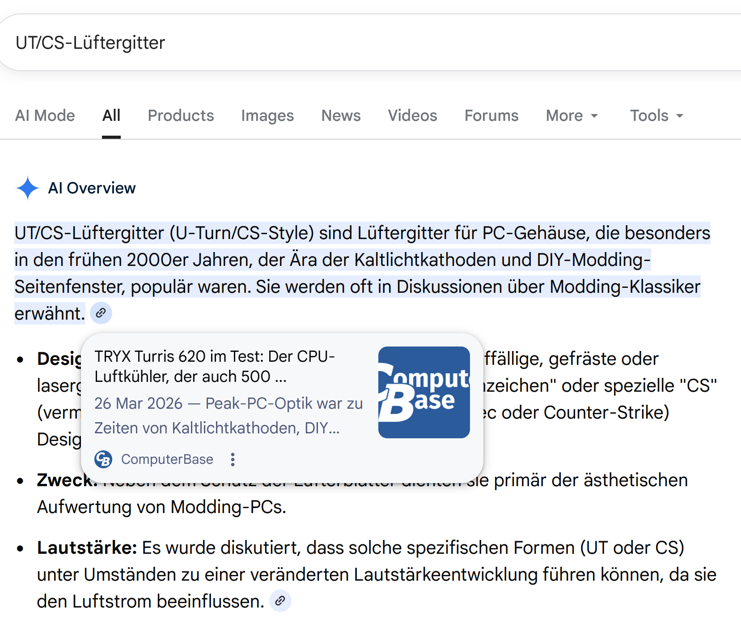Click the 'AI Overview' heading
This screenshot has height=629, width=741.
pos(92,188)
